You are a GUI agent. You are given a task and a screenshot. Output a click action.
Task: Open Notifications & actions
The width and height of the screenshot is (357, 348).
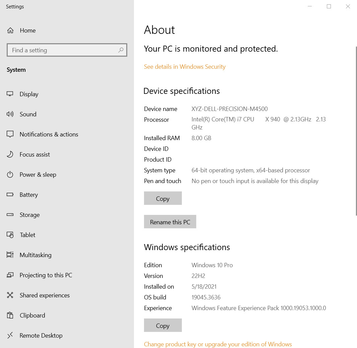(x=49, y=134)
